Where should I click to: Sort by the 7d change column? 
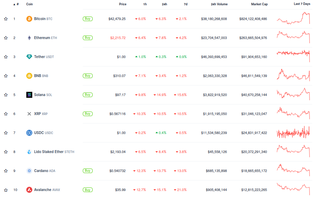point(186,4)
